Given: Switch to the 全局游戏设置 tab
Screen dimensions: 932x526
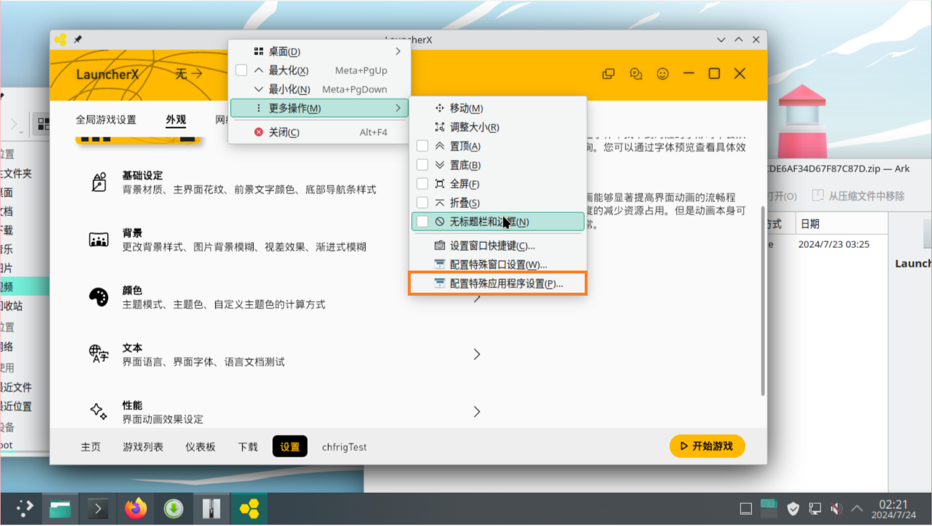Looking at the screenshot, I should click(106, 120).
